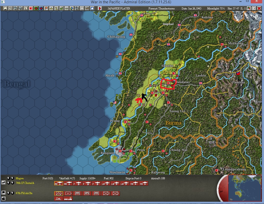Select the British base at Imphal
This screenshot has height=204, width=264.
(179, 25)
